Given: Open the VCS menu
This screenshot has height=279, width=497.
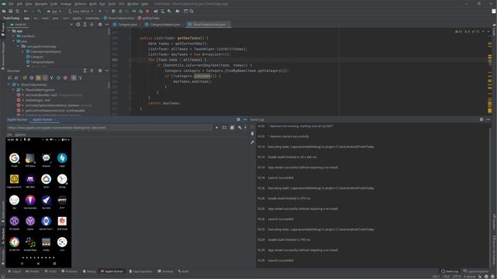Looking at the screenshot, I should tap(121, 4).
